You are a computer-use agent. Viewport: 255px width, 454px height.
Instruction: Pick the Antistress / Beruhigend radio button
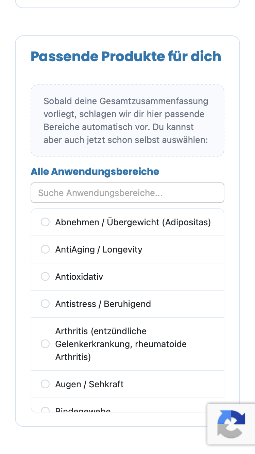pos(45,304)
